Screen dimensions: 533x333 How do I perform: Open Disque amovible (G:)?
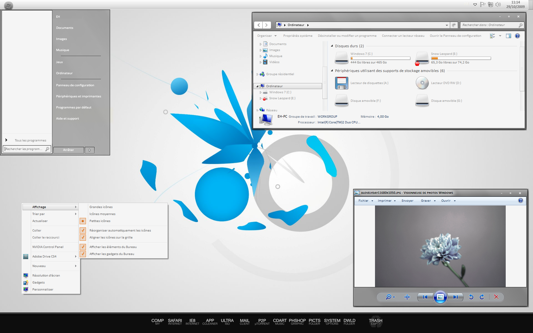click(422, 101)
